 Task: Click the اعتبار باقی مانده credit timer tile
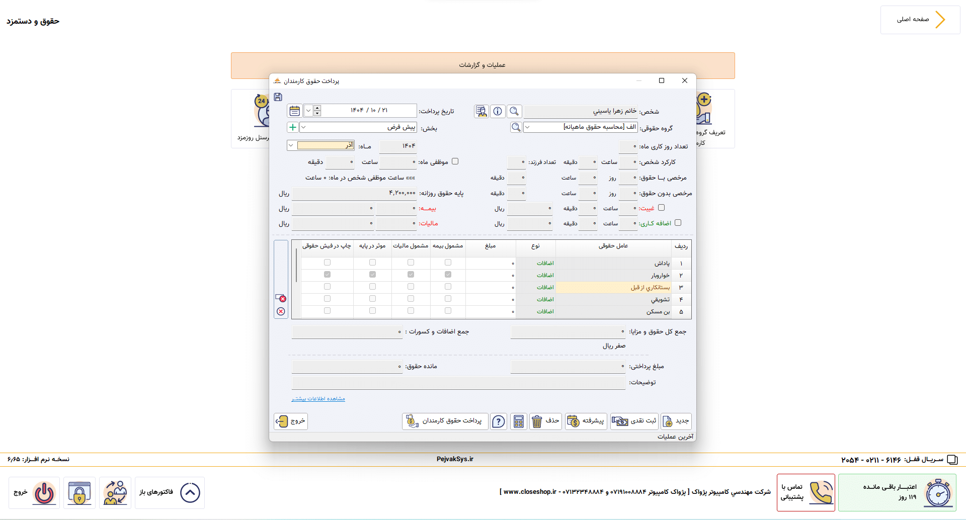click(x=897, y=493)
